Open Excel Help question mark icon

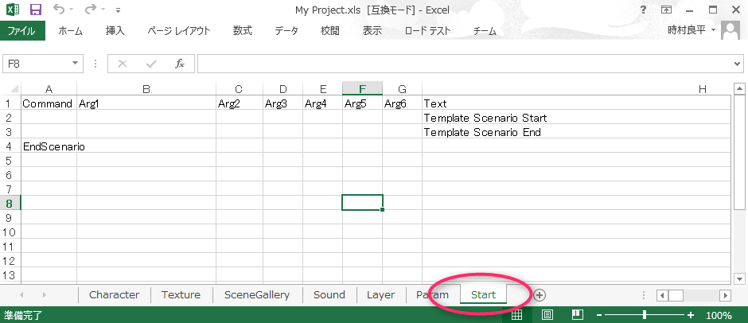(x=642, y=10)
